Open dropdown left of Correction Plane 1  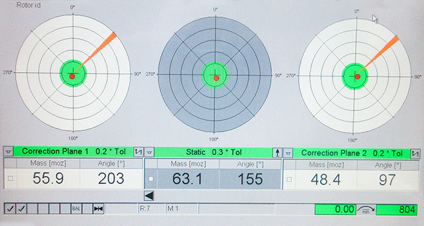(8, 151)
